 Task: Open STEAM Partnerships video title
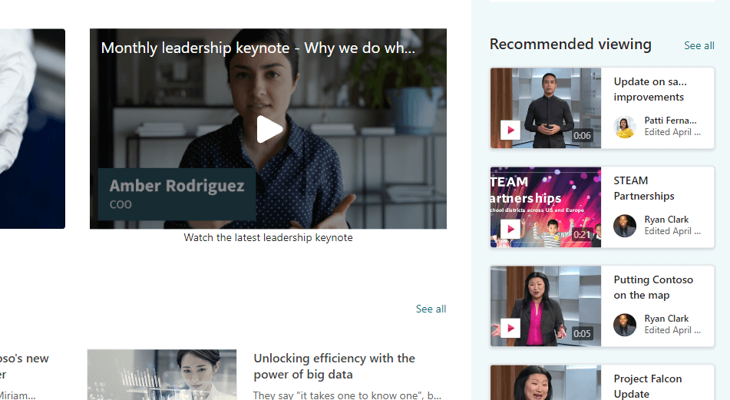(x=644, y=188)
